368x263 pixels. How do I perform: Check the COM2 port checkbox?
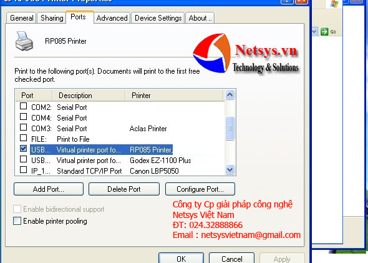click(x=23, y=106)
